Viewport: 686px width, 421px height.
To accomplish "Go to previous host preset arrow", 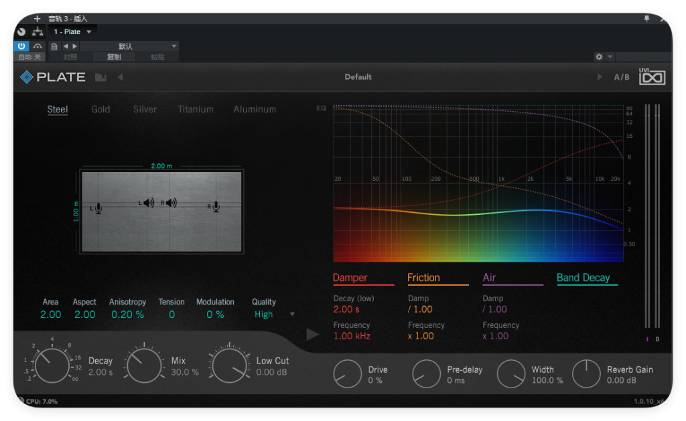I will (66, 46).
